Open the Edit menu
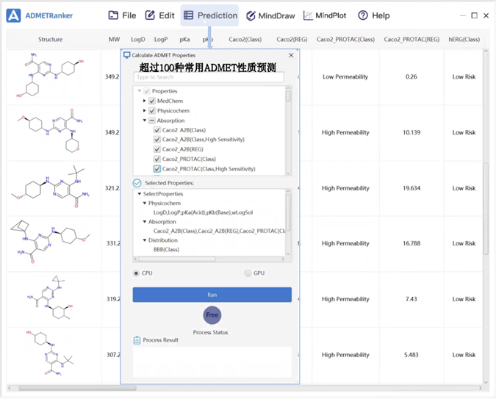Screen dimensions: 496x399 pos(159,15)
